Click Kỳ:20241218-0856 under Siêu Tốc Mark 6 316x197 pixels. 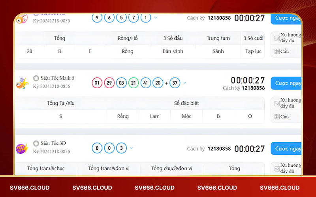pyautogui.click(x=52, y=86)
